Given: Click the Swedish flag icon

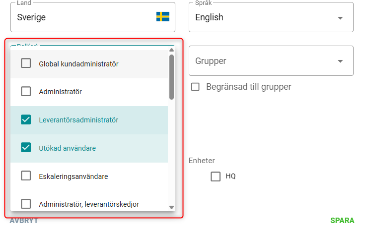Looking at the screenshot, I should [163, 17].
